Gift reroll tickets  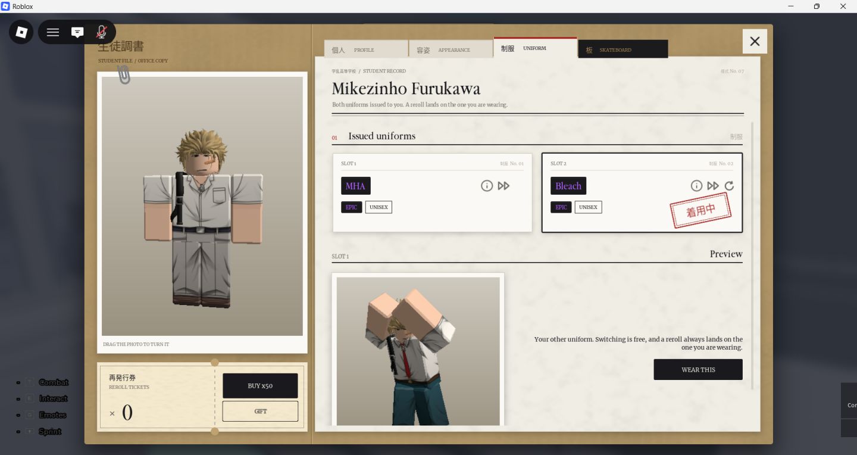click(x=260, y=412)
